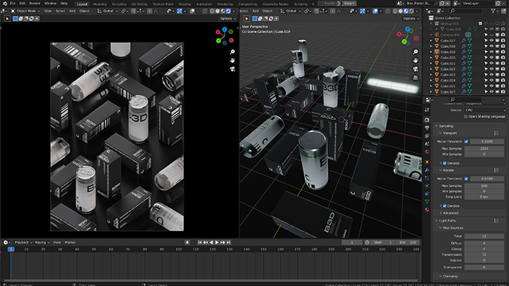Open the Physics properties tab

[427, 186]
